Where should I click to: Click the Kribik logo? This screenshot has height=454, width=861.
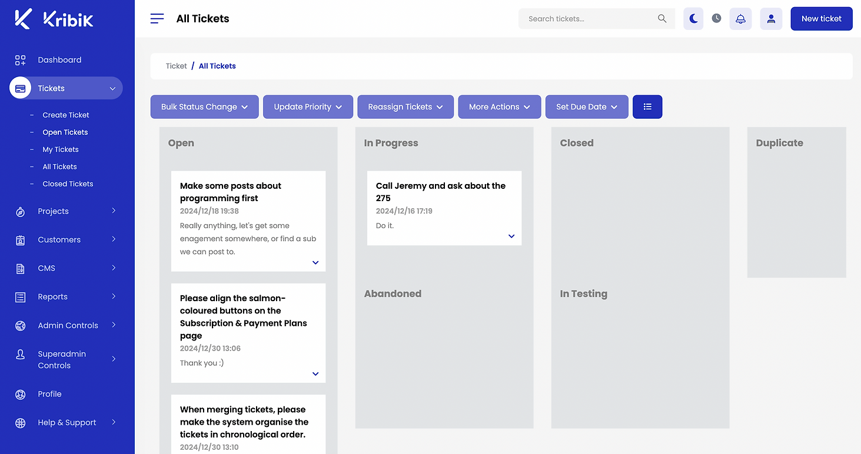(54, 19)
